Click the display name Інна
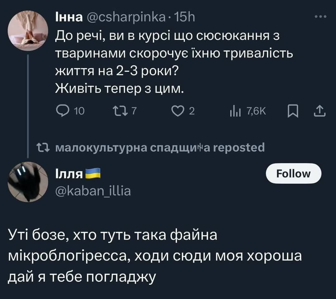The height and width of the screenshot is (299, 336). point(68,18)
